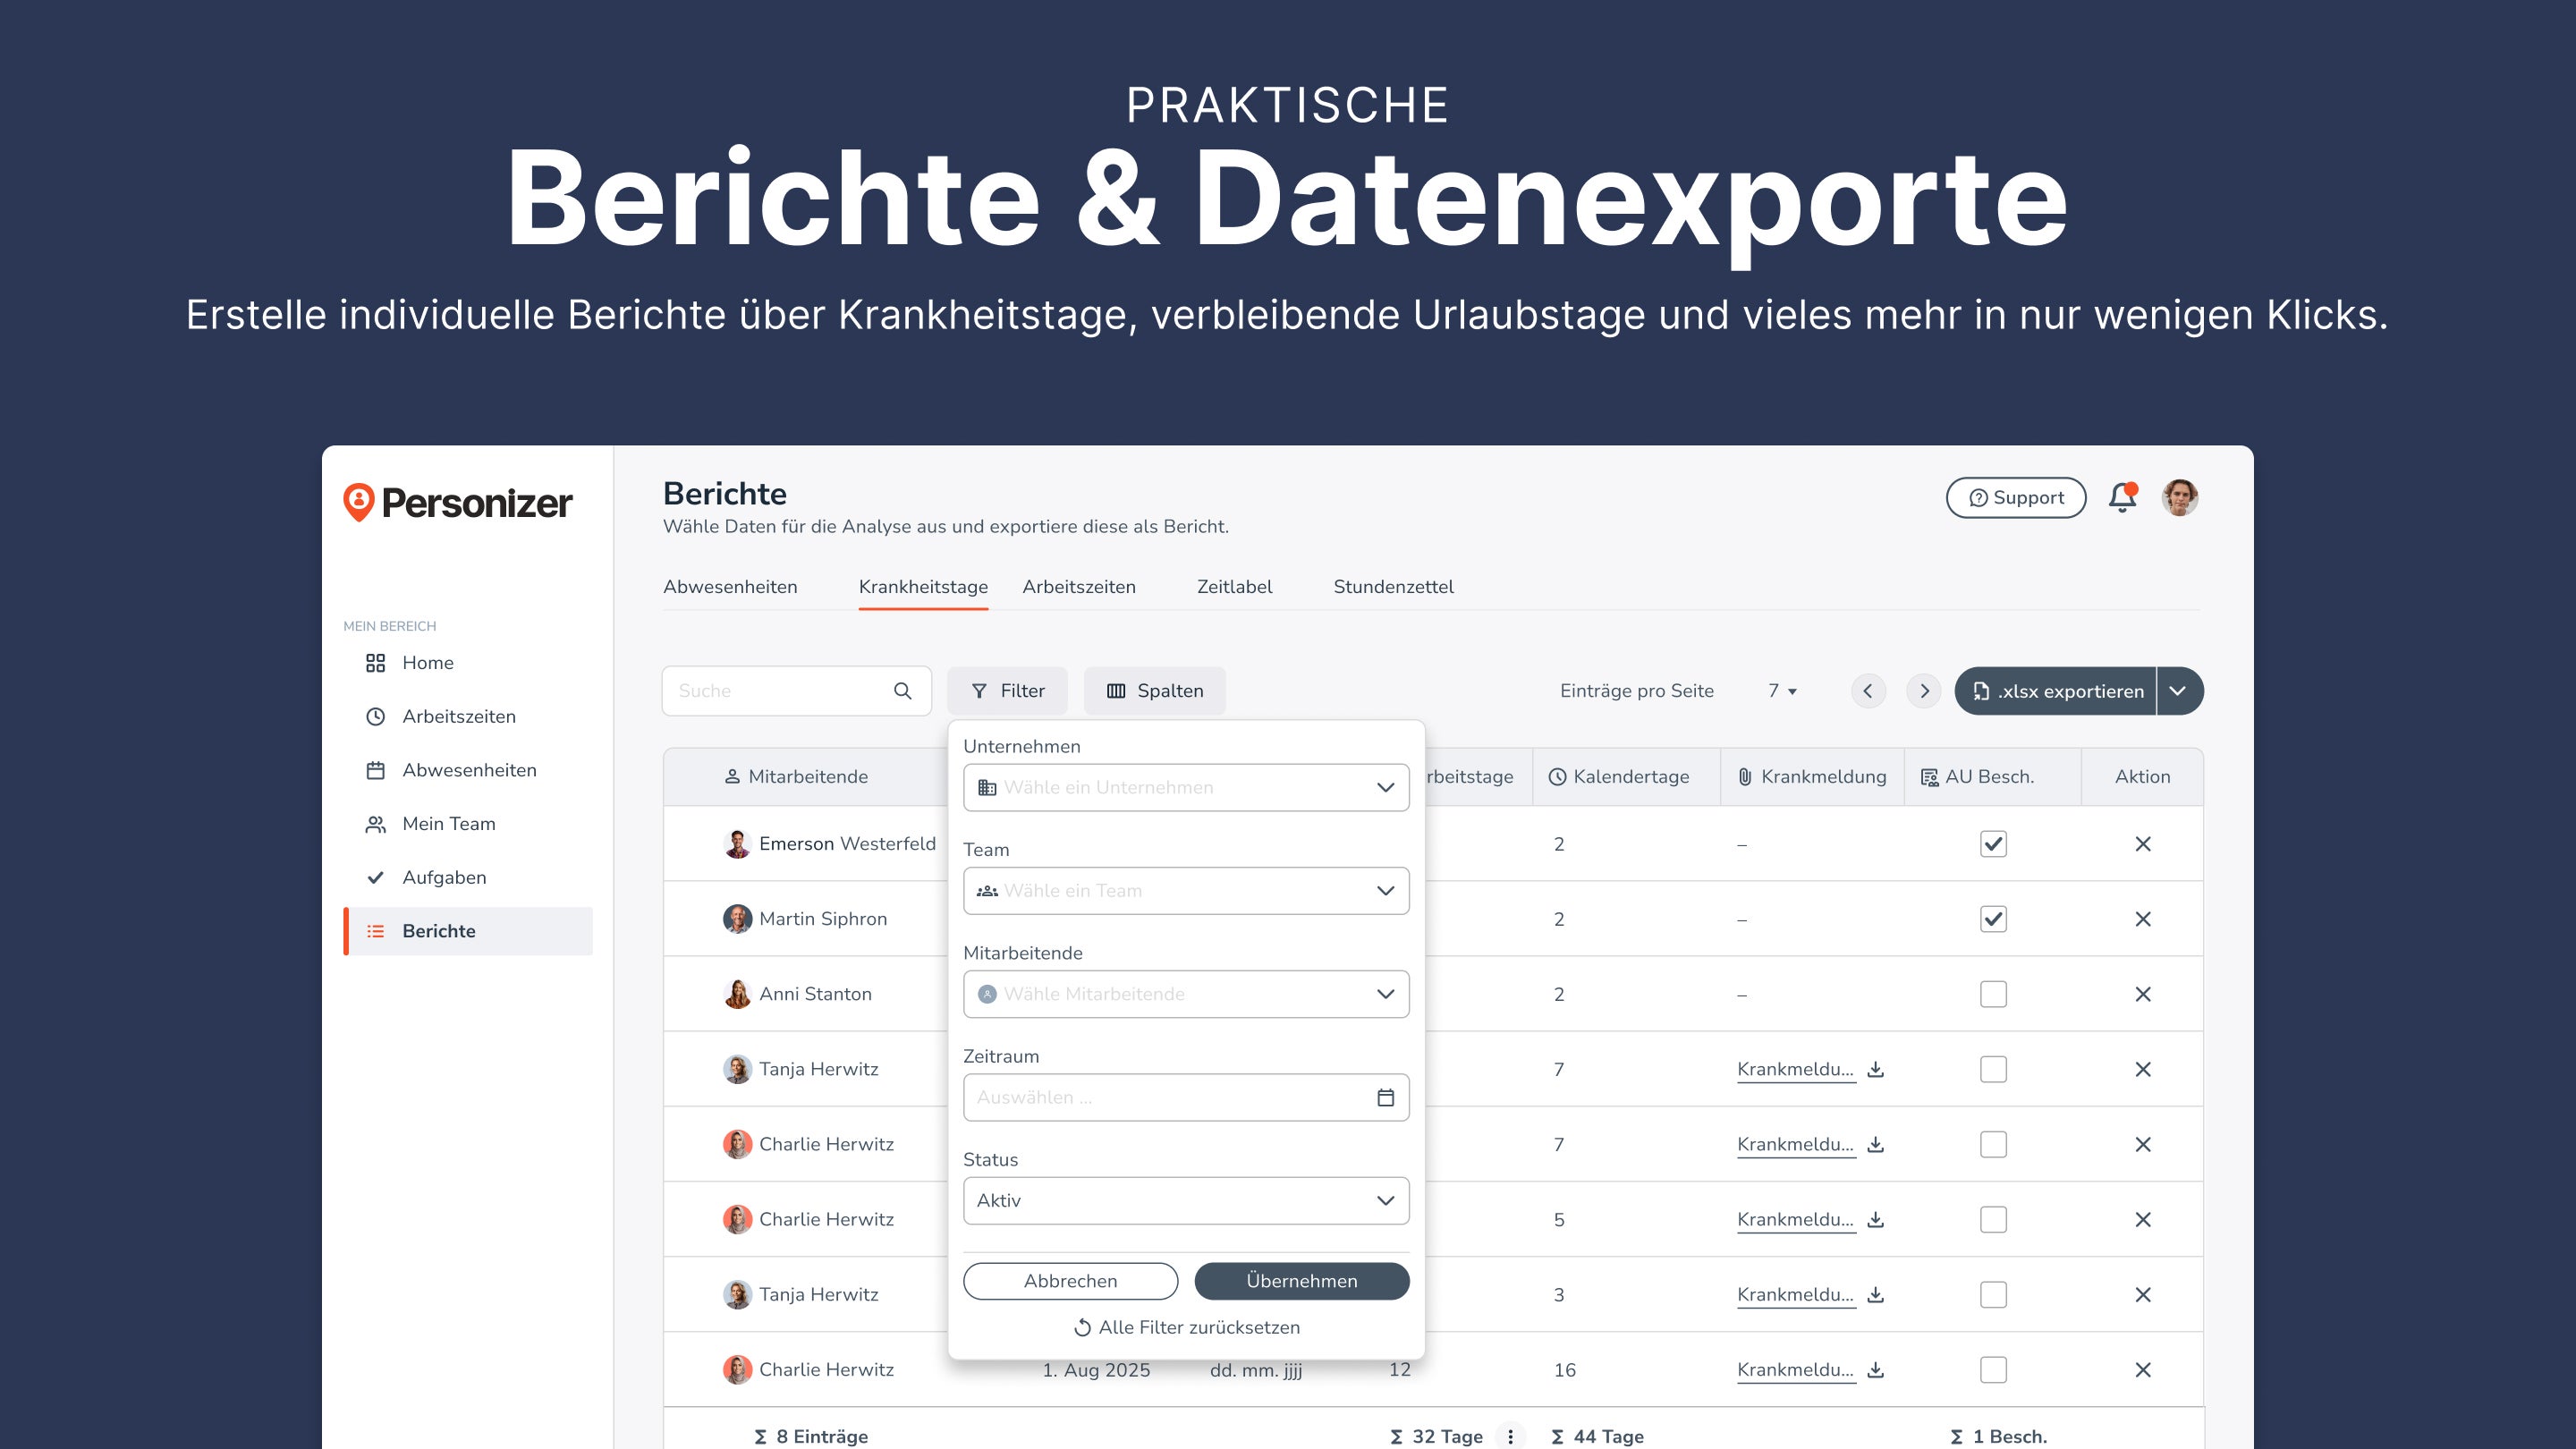Click the Übernehmen button
Viewport: 2576px width, 1449px height.
pyautogui.click(x=1301, y=1281)
